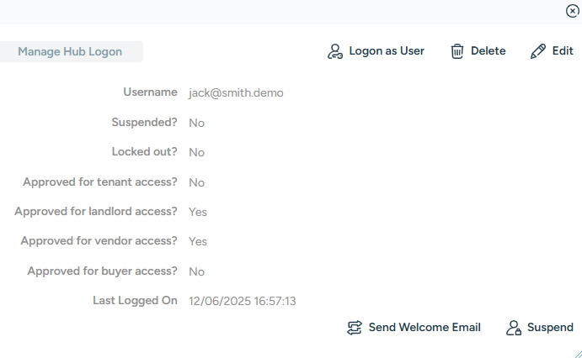Click the 'Suspended?' No value
The height and width of the screenshot is (358, 582).
pos(196,123)
